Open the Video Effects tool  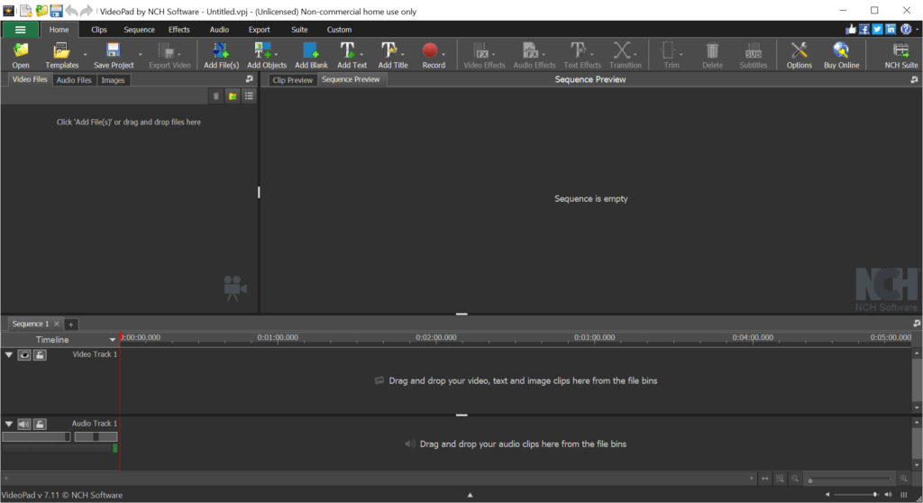coord(484,55)
